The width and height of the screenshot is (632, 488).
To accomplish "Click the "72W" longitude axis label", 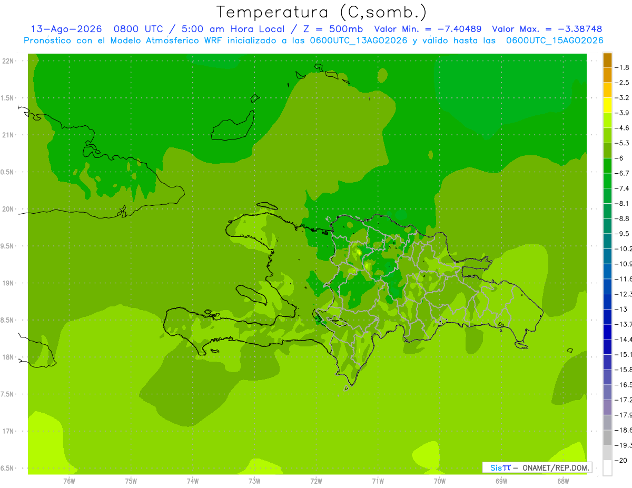I will [x=316, y=481].
